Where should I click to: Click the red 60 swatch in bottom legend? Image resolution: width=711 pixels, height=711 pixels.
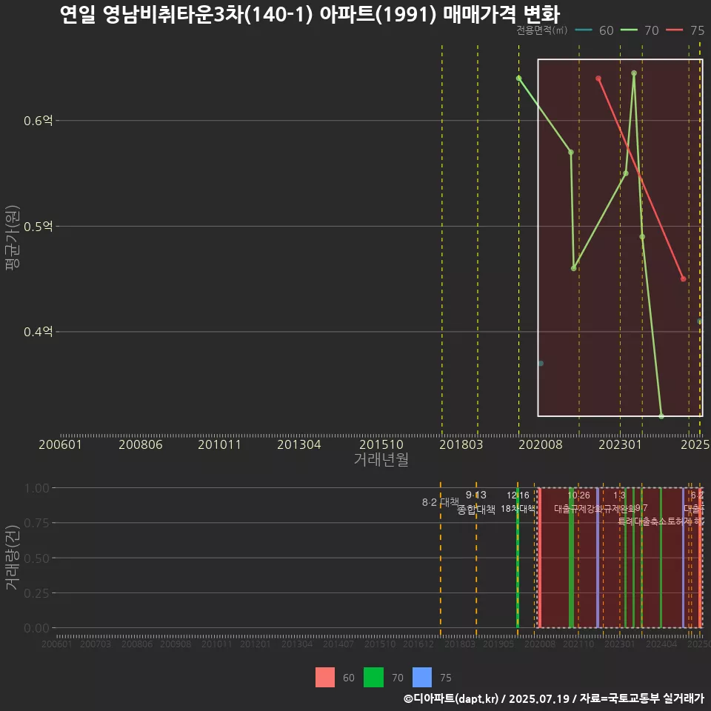[325, 677]
